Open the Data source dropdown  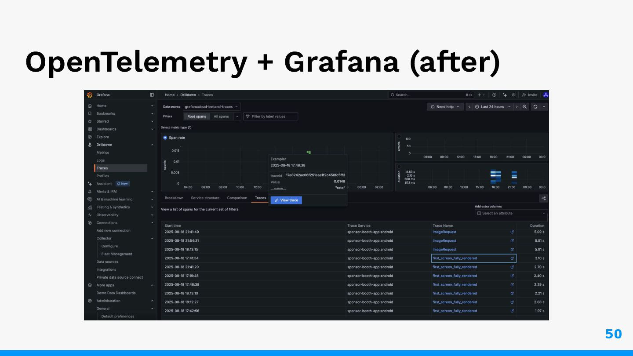click(x=212, y=107)
